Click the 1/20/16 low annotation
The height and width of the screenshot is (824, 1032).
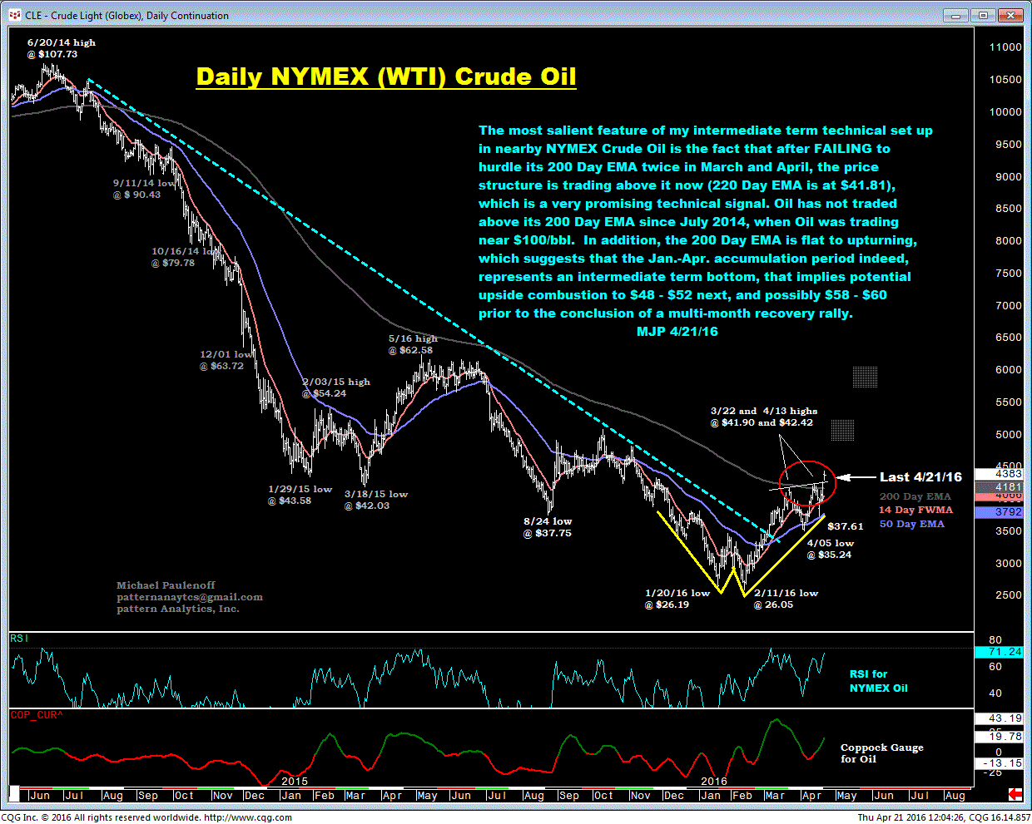(x=677, y=599)
